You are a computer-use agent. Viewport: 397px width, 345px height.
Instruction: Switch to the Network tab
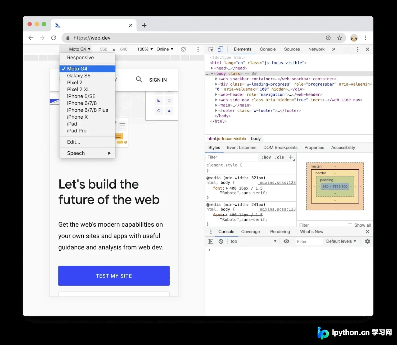(x=316, y=49)
